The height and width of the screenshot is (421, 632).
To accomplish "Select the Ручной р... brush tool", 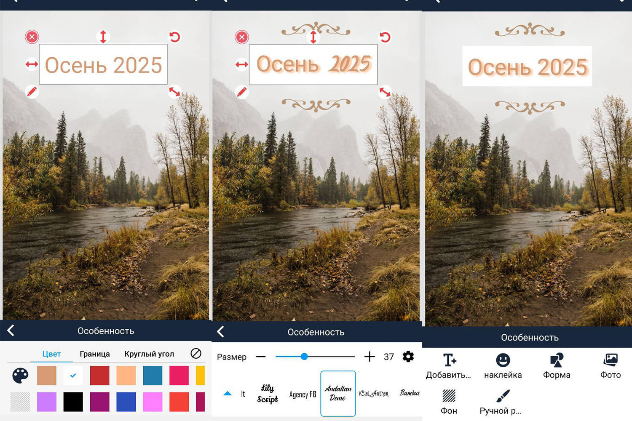I will click(x=503, y=396).
